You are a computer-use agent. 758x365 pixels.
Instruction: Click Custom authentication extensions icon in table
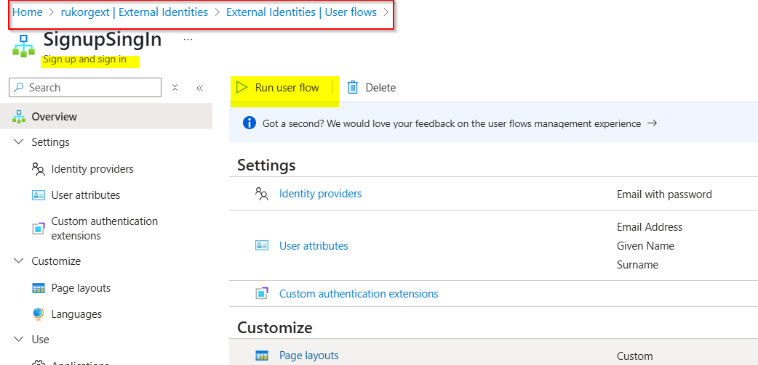point(262,293)
